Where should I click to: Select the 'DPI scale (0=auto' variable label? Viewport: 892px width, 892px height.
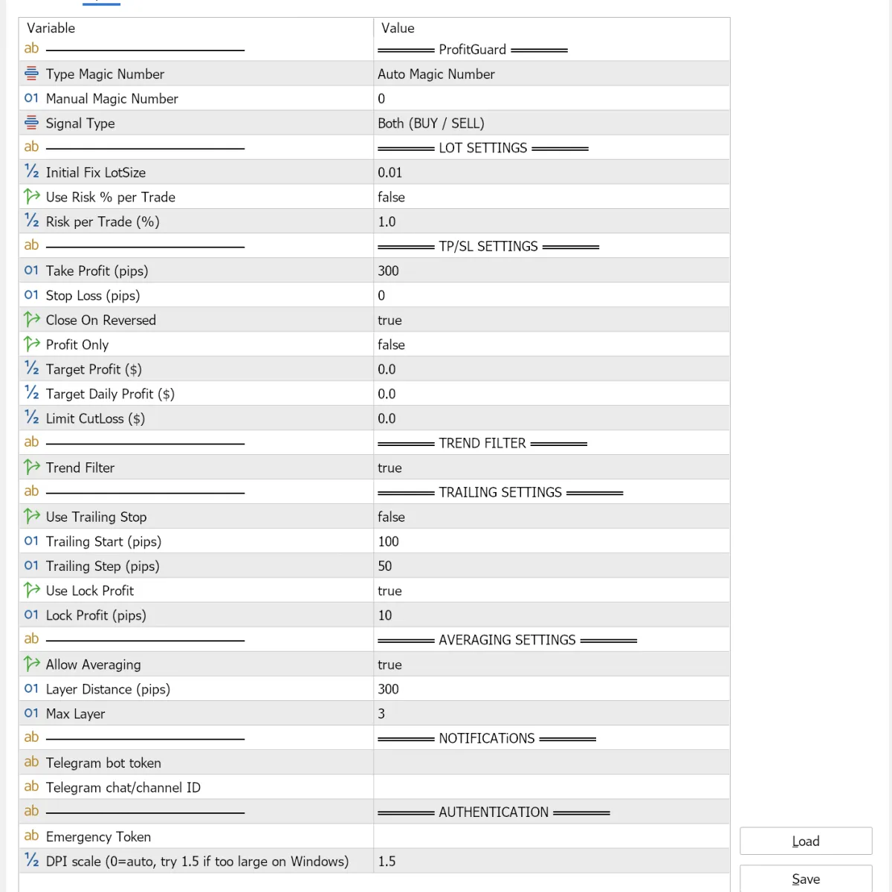point(197,862)
